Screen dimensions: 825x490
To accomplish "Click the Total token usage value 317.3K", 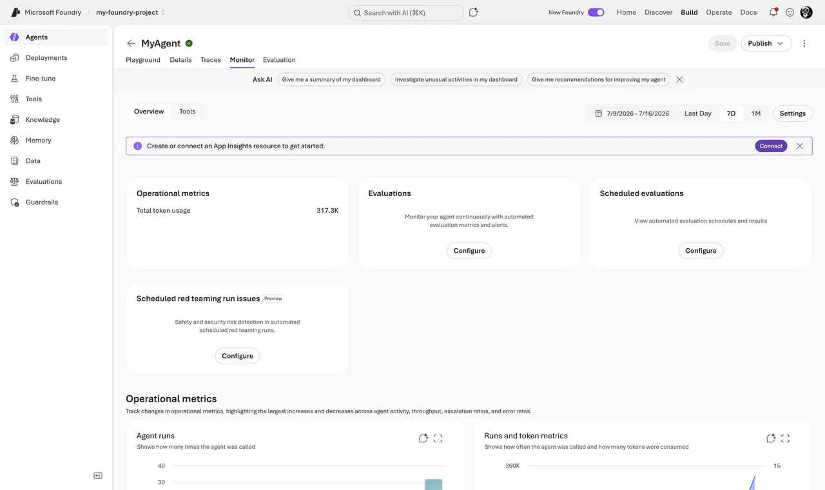I will 327,210.
